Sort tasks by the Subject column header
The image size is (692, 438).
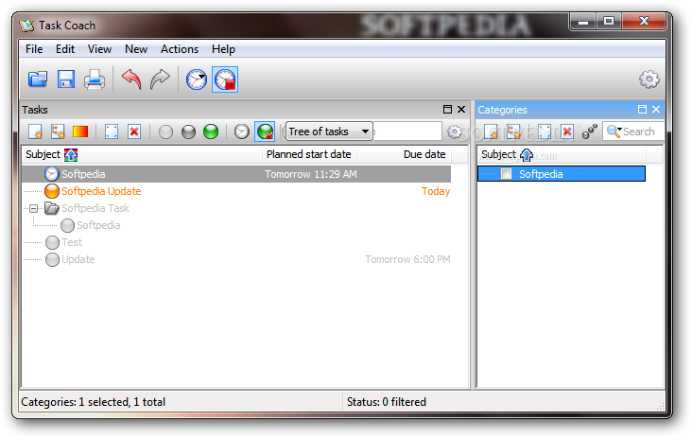coord(142,154)
